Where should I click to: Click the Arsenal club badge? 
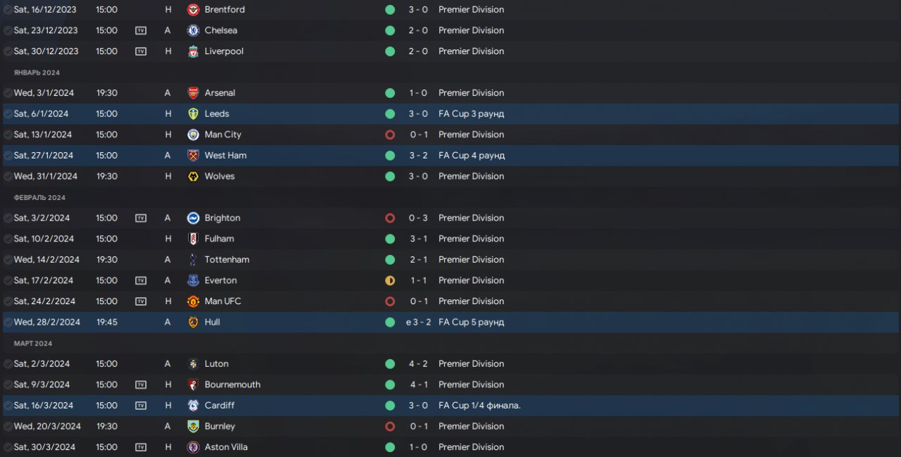coord(193,93)
